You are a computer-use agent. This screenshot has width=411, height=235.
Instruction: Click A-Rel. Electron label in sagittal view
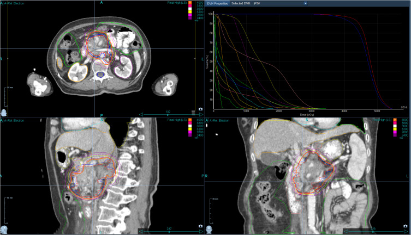17,119
